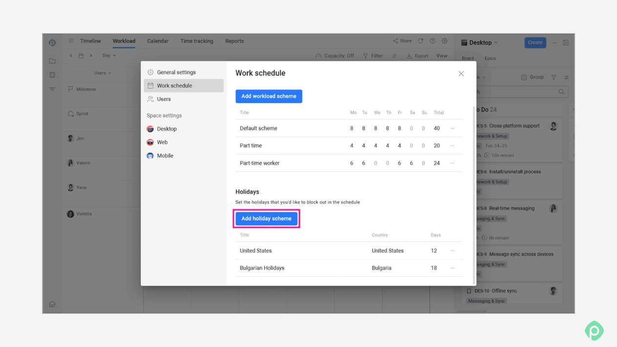617x347 pixels.
Task: Open General settings in the dialog sidebar
Action: point(184,72)
